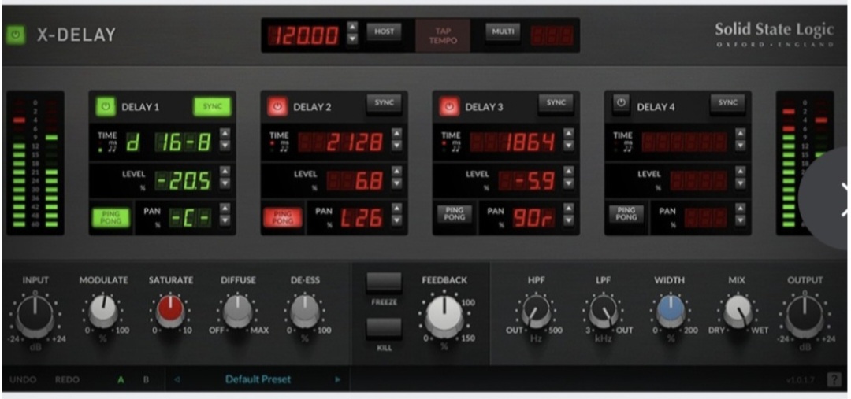Screen dimensions: 851x399
Task: Click Delay 1 time display 16-8
Action: coord(169,142)
